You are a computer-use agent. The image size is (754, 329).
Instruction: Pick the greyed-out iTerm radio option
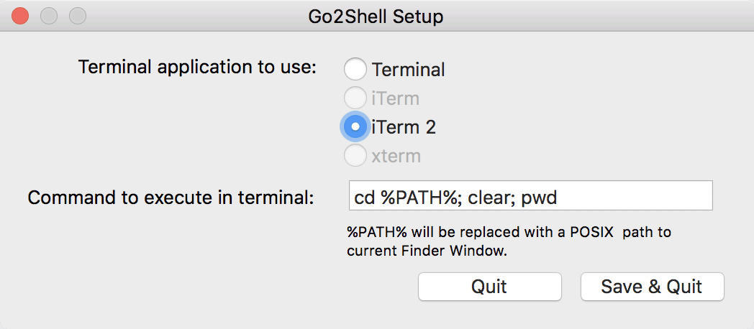click(355, 98)
